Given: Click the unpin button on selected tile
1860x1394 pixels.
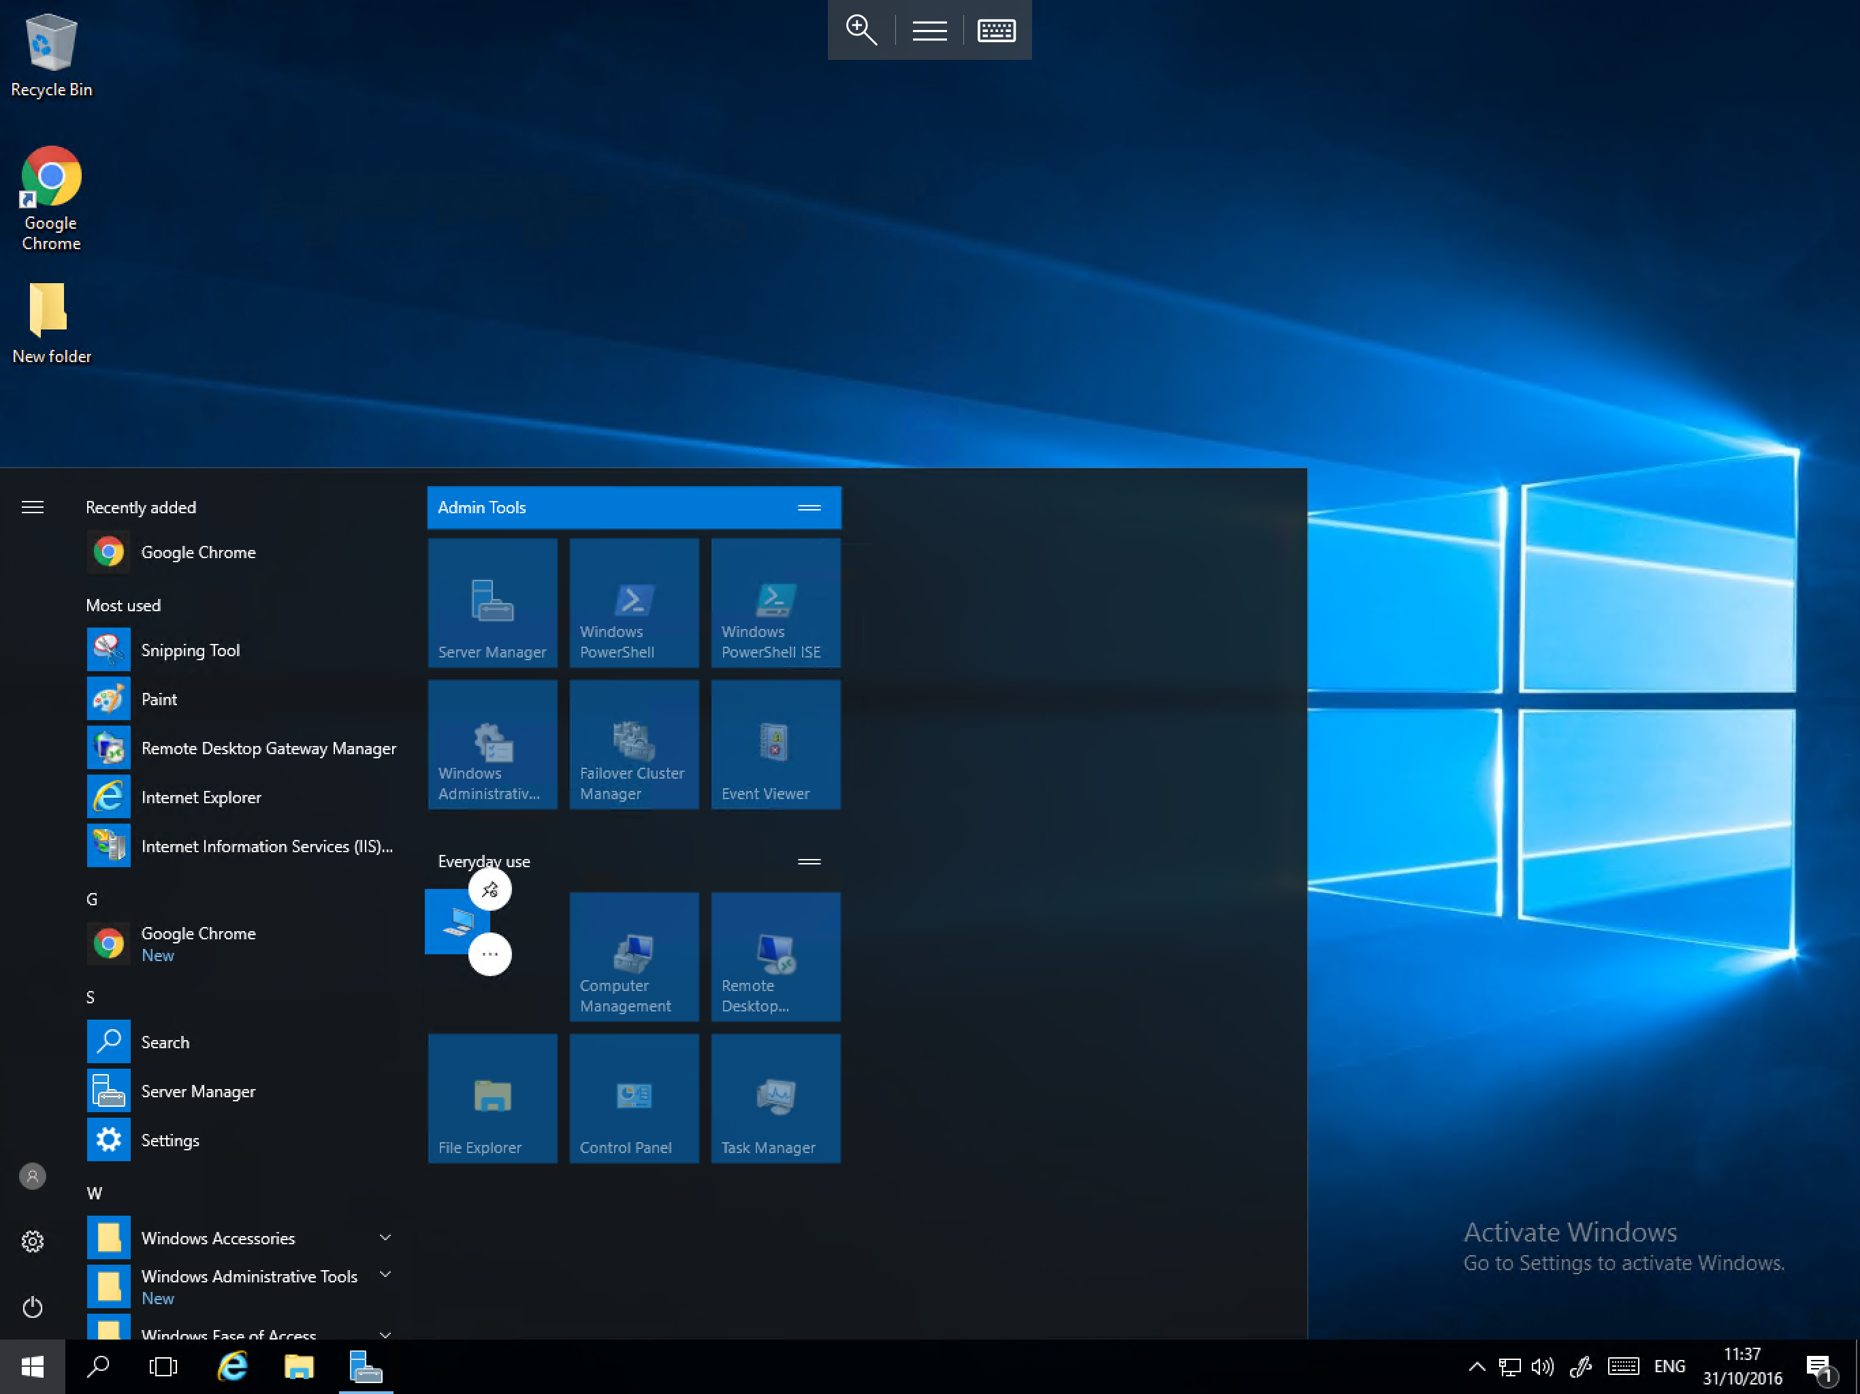Looking at the screenshot, I should (x=490, y=890).
